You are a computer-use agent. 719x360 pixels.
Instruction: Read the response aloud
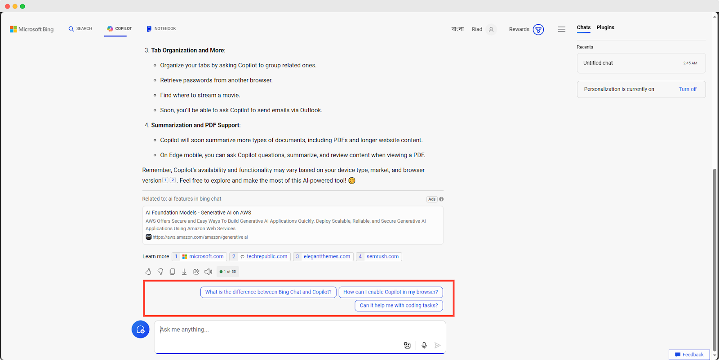[x=209, y=272]
